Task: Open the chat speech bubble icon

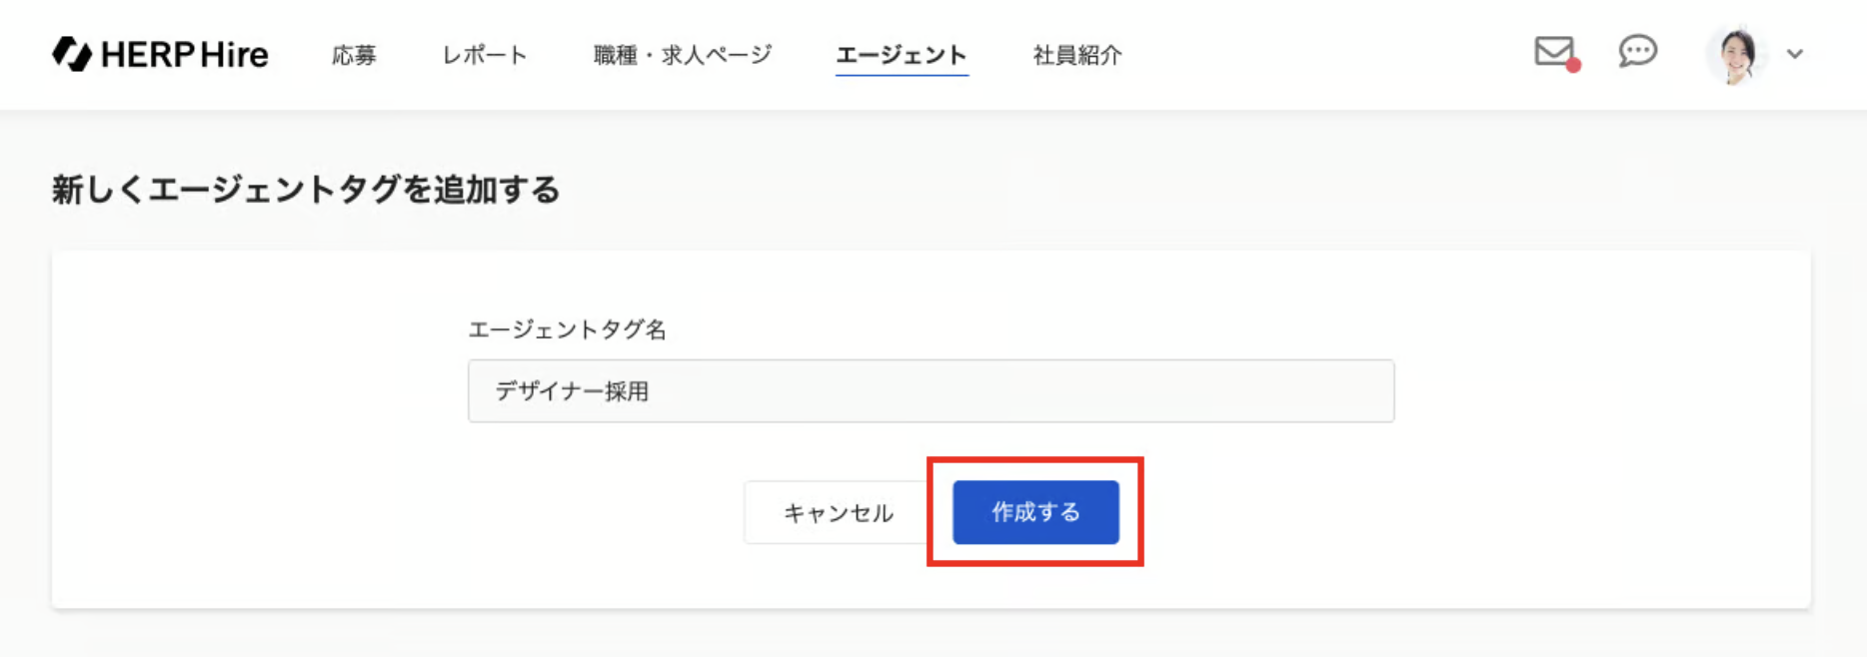Action: [x=1637, y=51]
